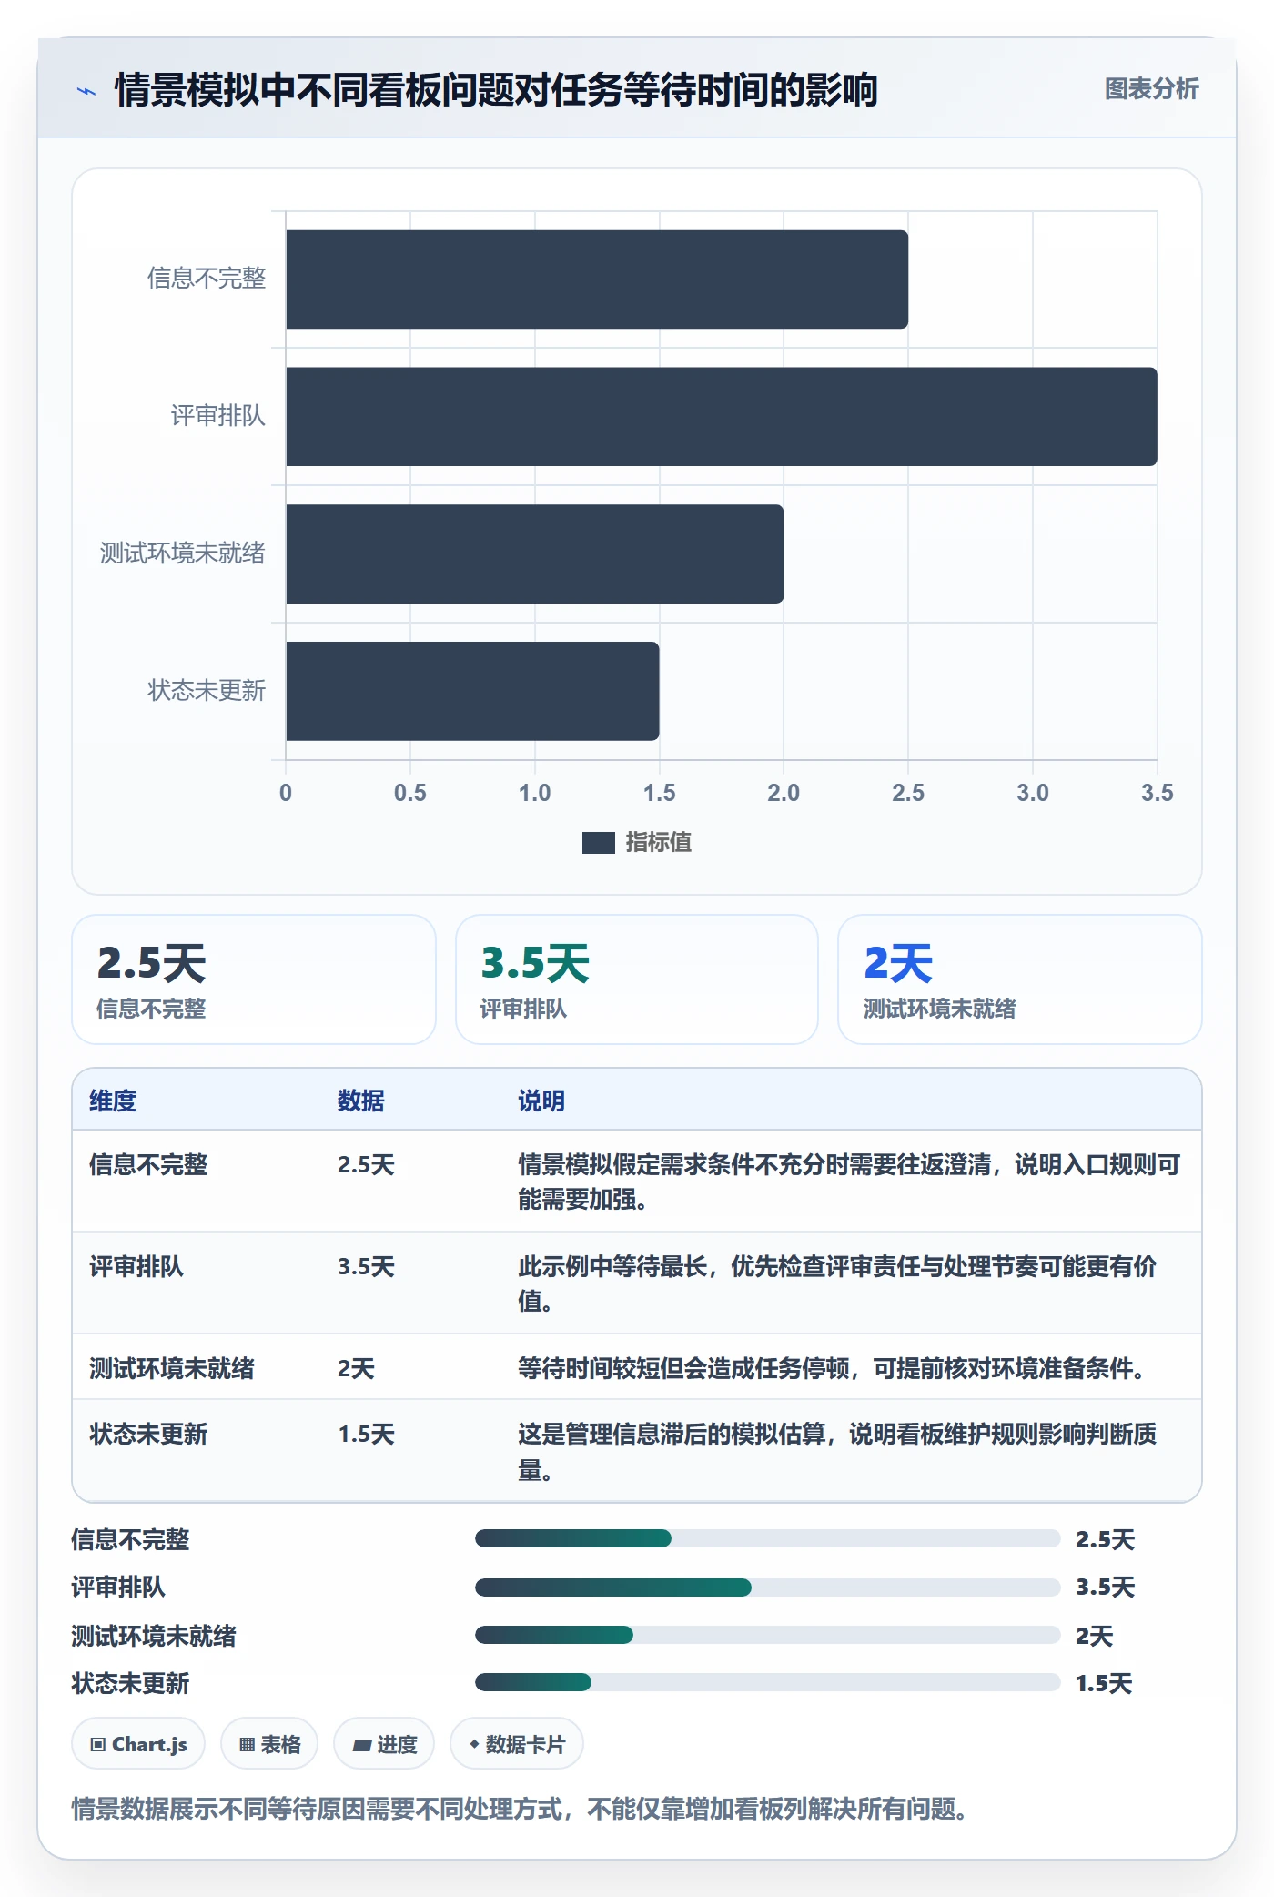Click the footer note starting 情景数据展示
This screenshot has width=1274, height=1897.
[x=519, y=1809]
